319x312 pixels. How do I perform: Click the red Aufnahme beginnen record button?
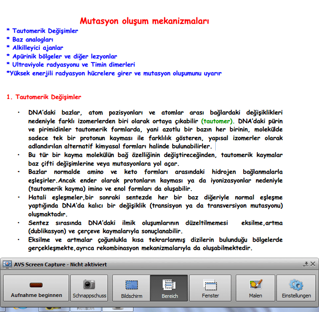click(x=37, y=288)
